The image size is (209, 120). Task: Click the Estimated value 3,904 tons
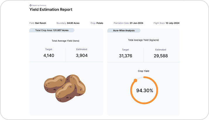click(82, 56)
